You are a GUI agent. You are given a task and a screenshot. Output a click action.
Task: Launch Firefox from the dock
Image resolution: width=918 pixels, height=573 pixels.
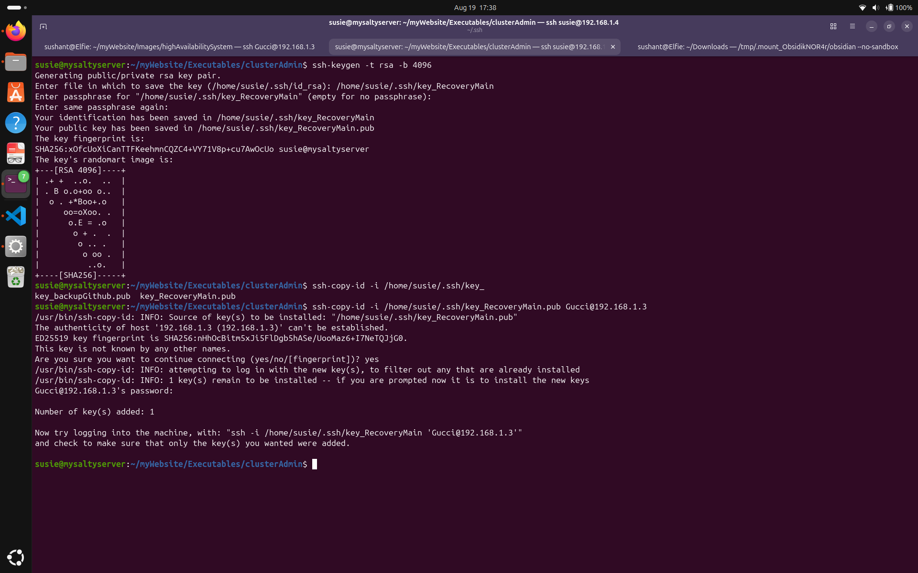(x=16, y=31)
